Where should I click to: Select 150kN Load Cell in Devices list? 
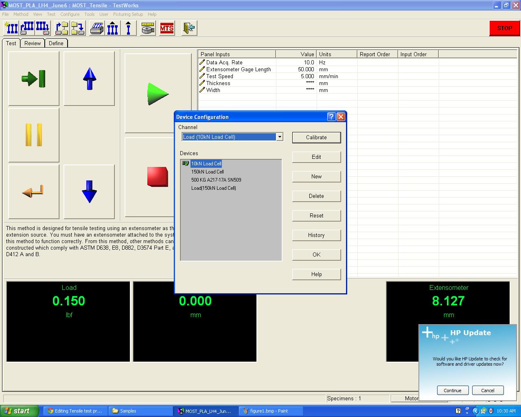coord(208,172)
